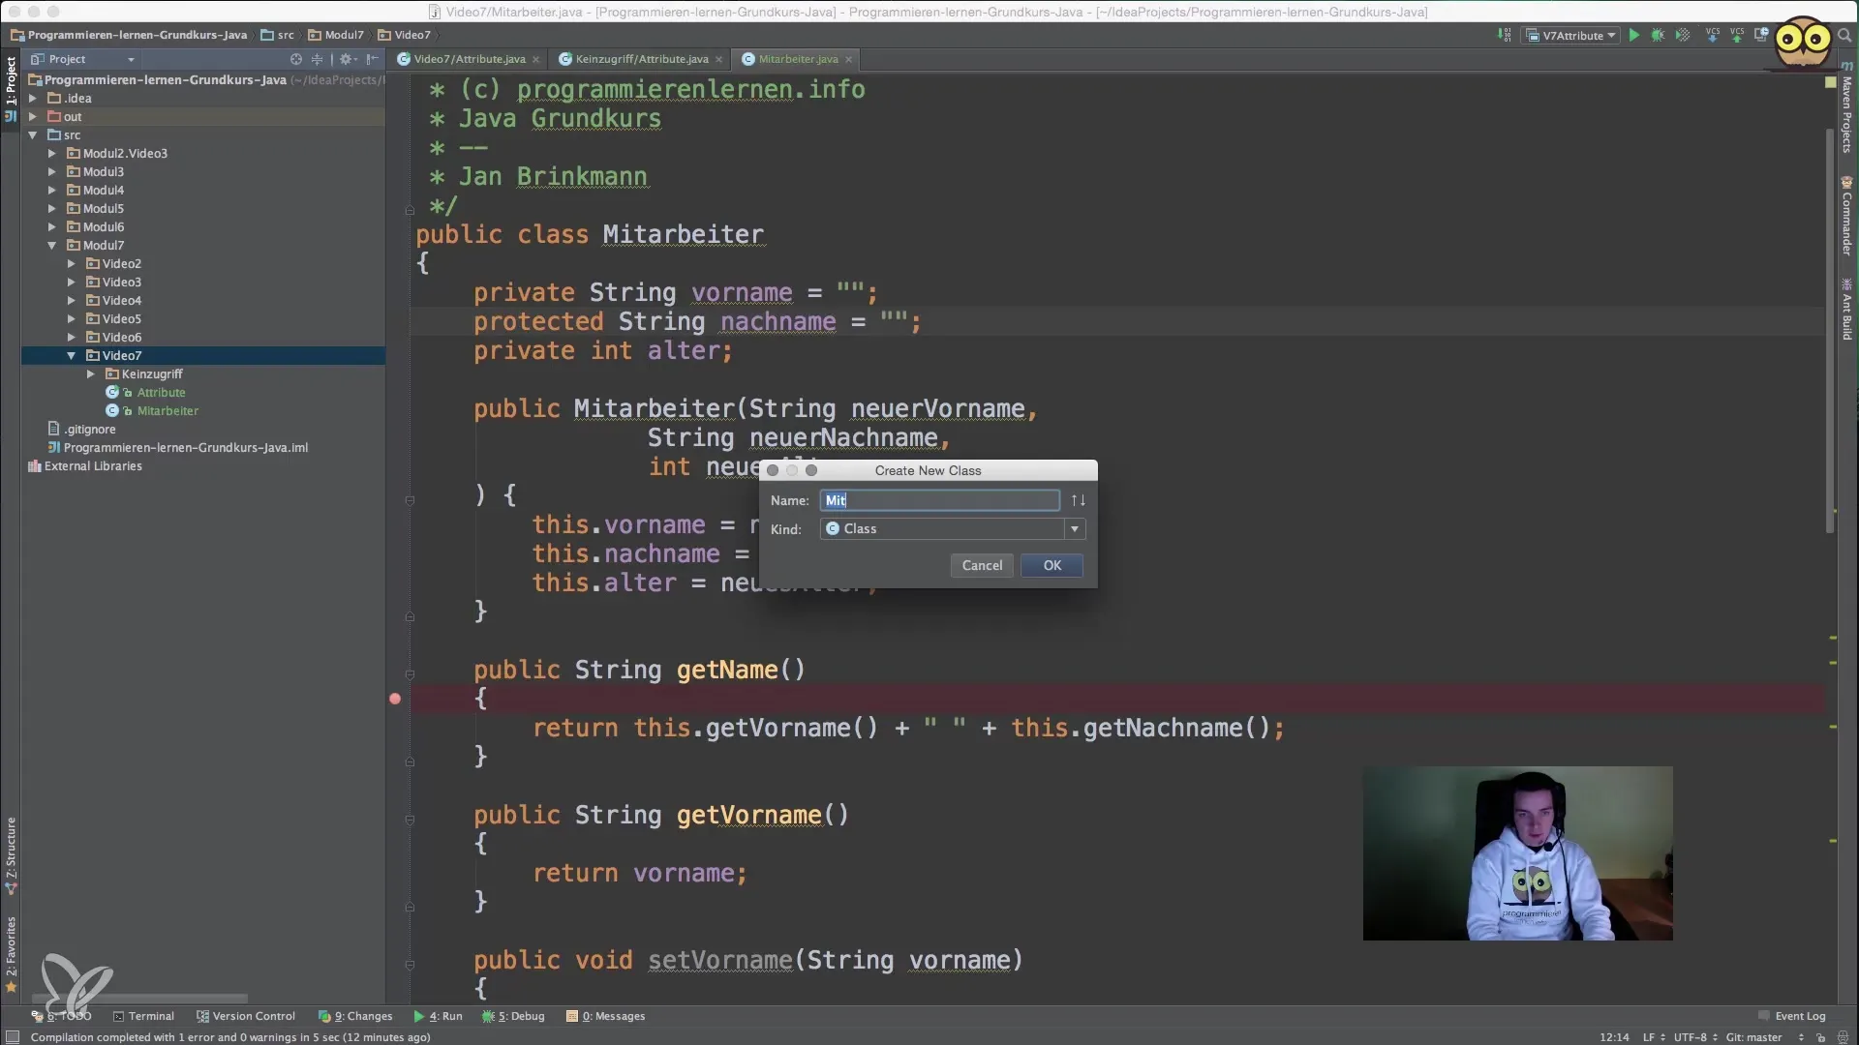Screen dimensions: 1859x1045
Task: Click the VCS update project icon
Action: (1712, 35)
